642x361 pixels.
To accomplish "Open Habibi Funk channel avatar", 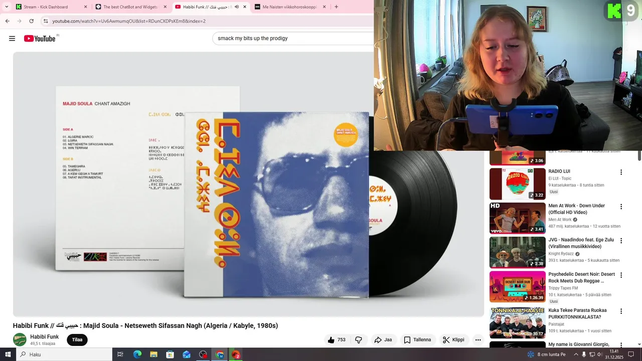I will (x=20, y=339).
